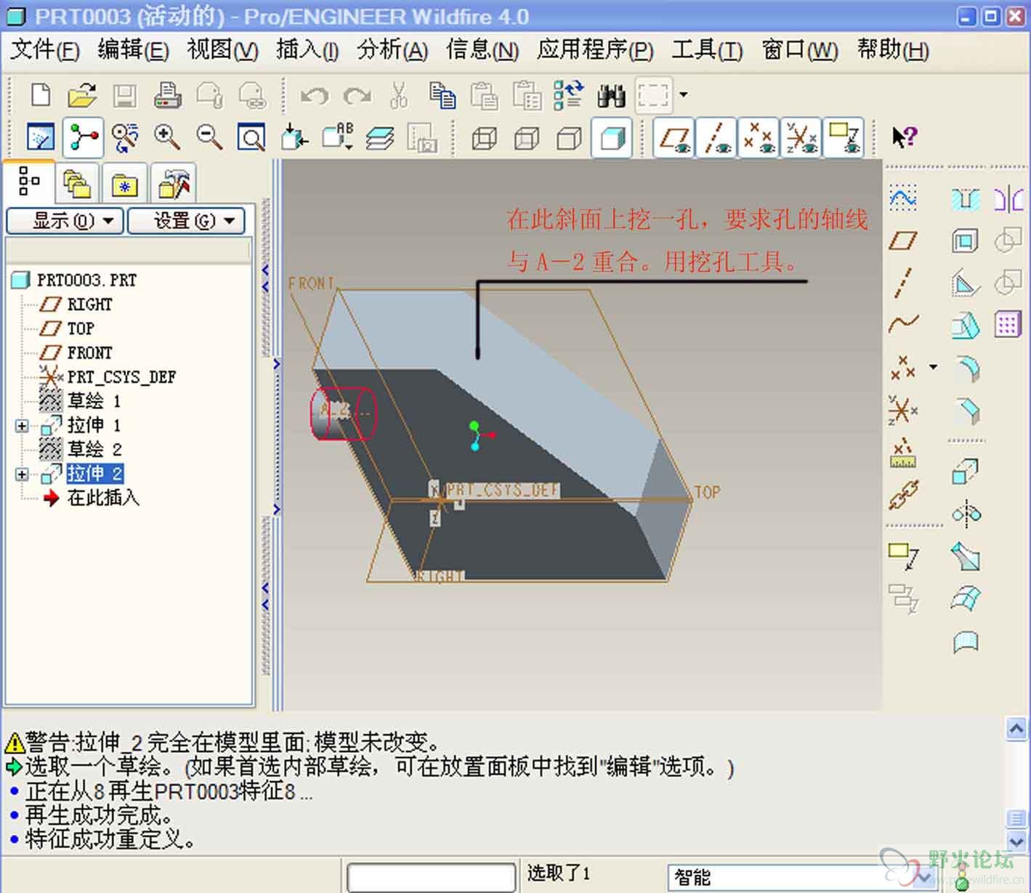Select the Pattern tool icon
This screenshot has height=893, width=1031.
tap(1008, 324)
